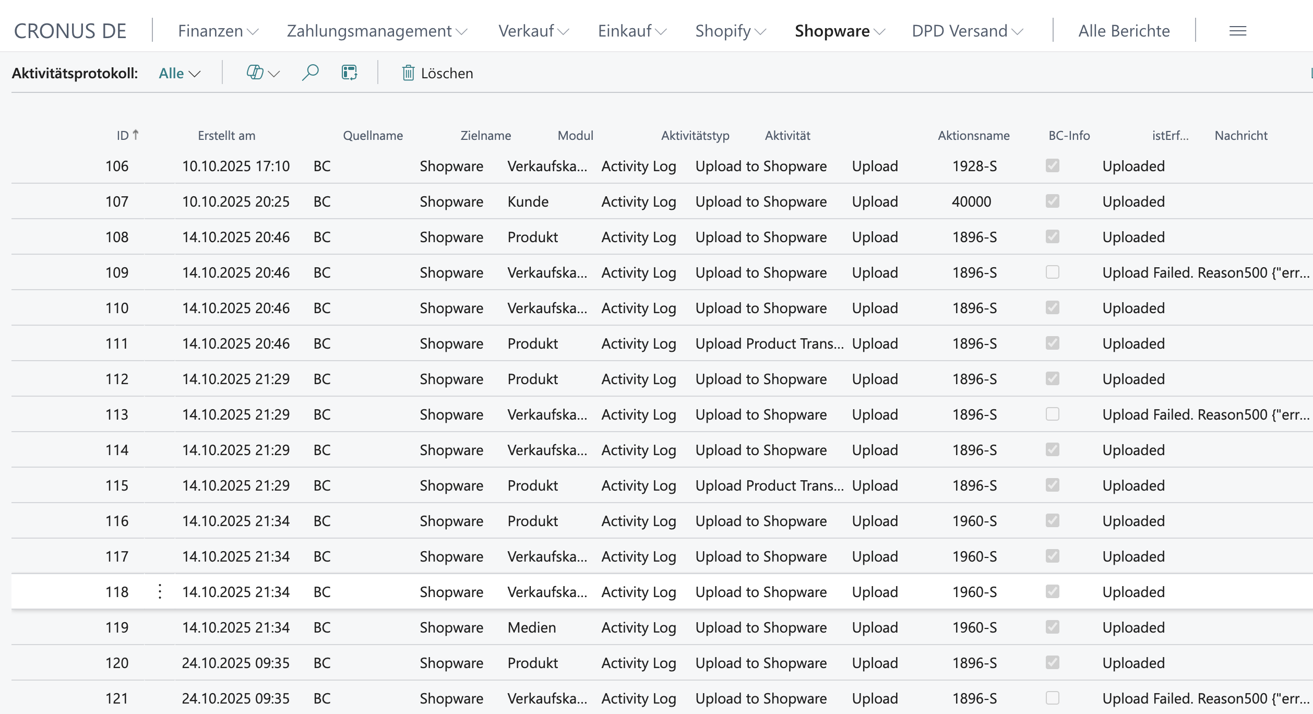1313x714 pixels.
Task: Toggle istErf checkbox for row 119
Action: point(1053,627)
